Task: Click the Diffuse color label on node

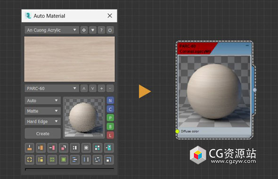Action: pos(190,131)
